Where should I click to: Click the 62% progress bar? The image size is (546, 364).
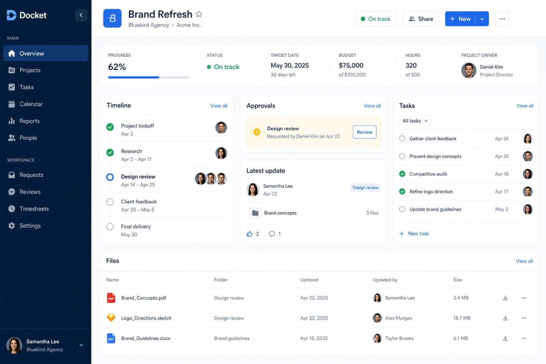point(149,77)
